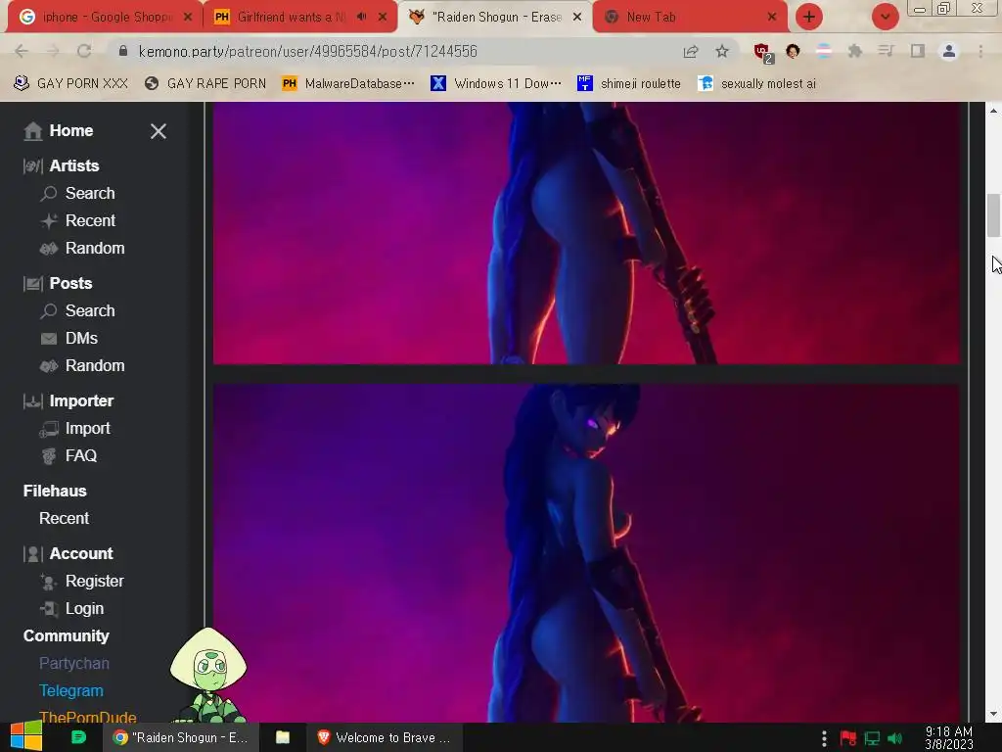Image resolution: width=1002 pixels, height=752 pixels.
Task: Open the media control icon in toolbar
Action: (886, 51)
